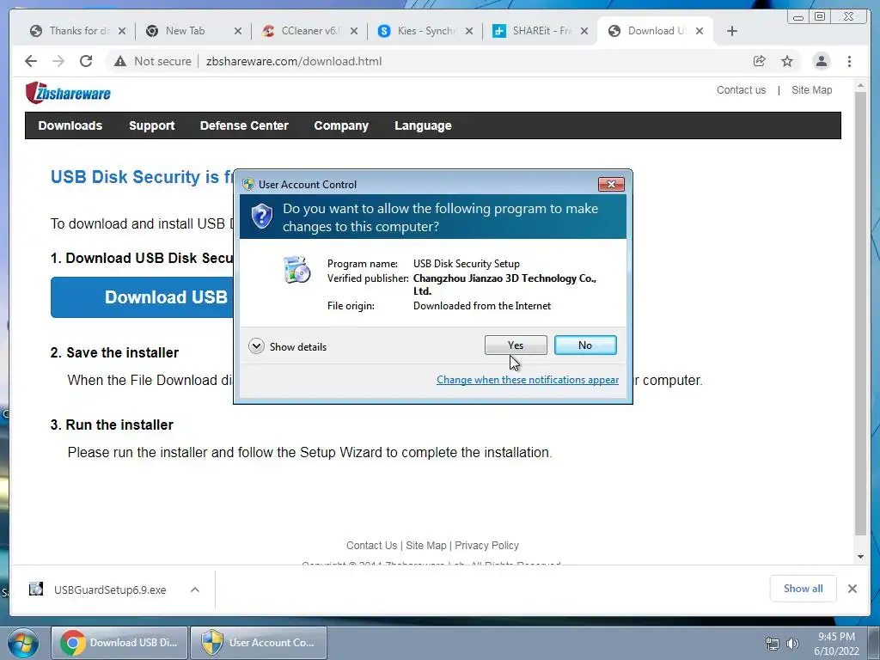Open Company menu on website

coord(341,125)
